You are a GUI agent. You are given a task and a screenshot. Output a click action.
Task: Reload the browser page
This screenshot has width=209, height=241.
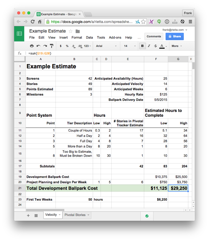(x=32, y=22)
